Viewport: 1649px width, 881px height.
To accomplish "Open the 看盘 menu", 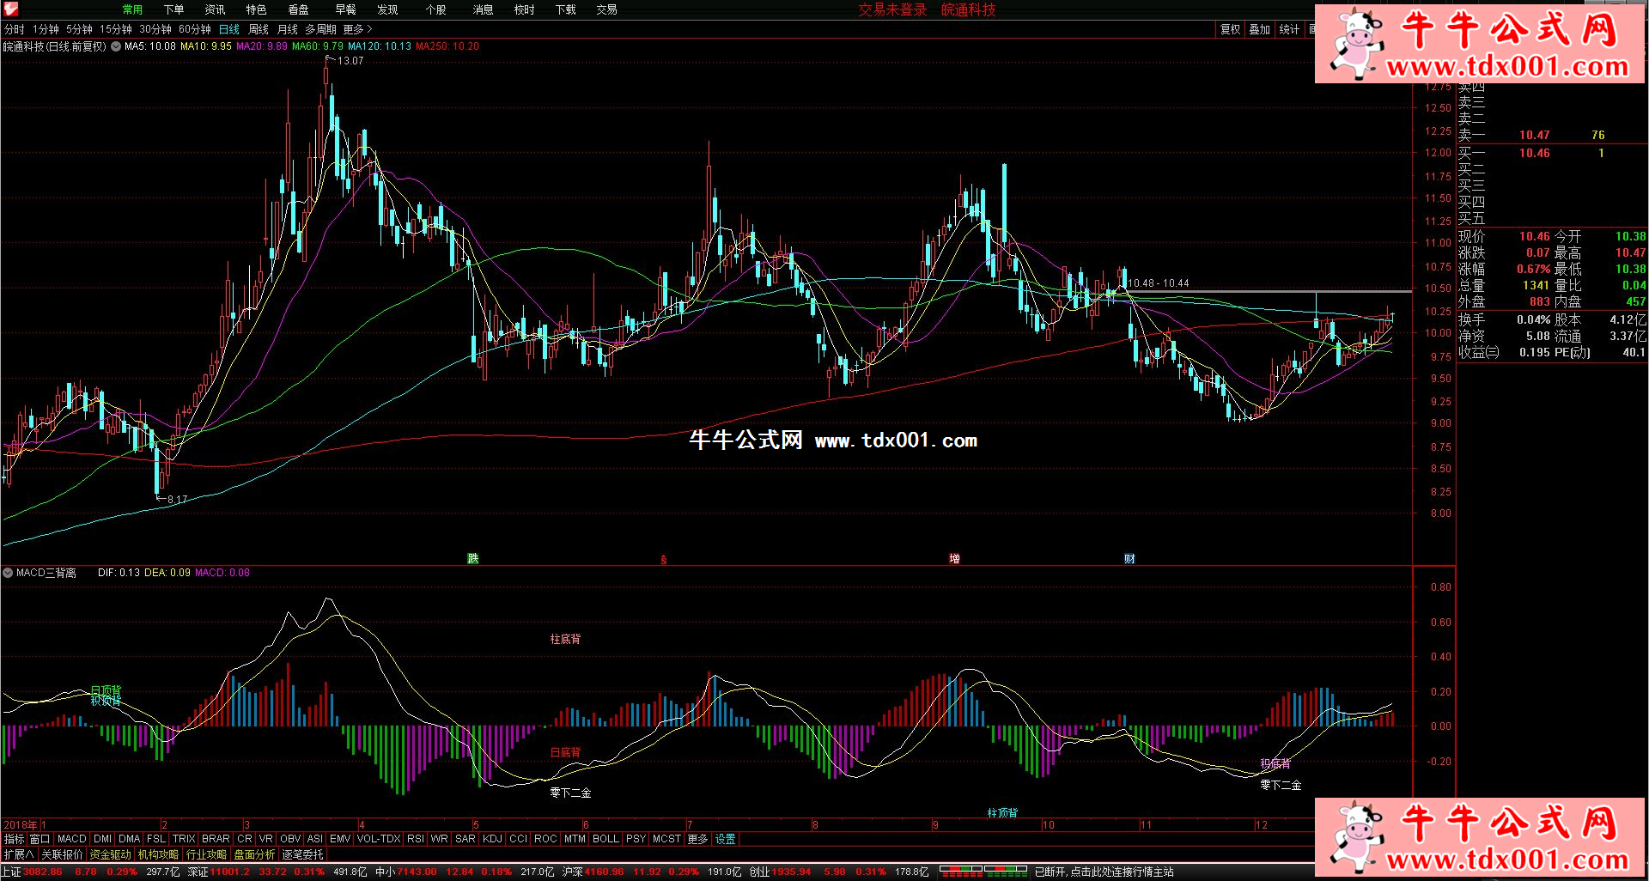I will (x=298, y=9).
